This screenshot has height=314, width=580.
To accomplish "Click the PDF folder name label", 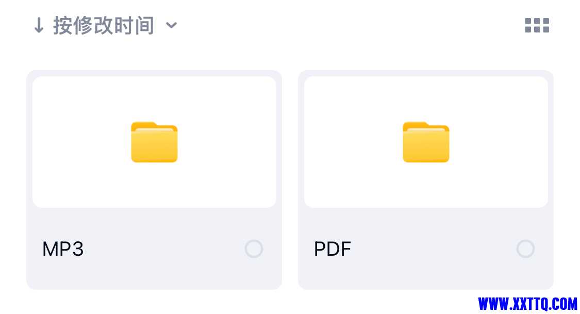I will 332,249.
